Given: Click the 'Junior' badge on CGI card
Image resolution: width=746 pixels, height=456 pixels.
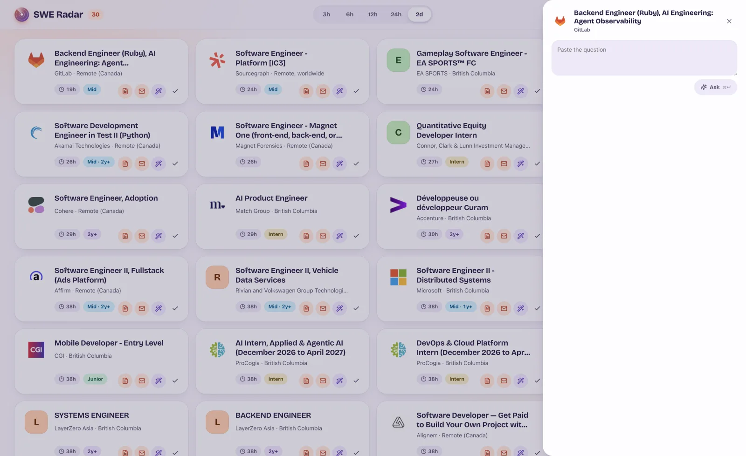Looking at the screenshot, I should [95, 379].
